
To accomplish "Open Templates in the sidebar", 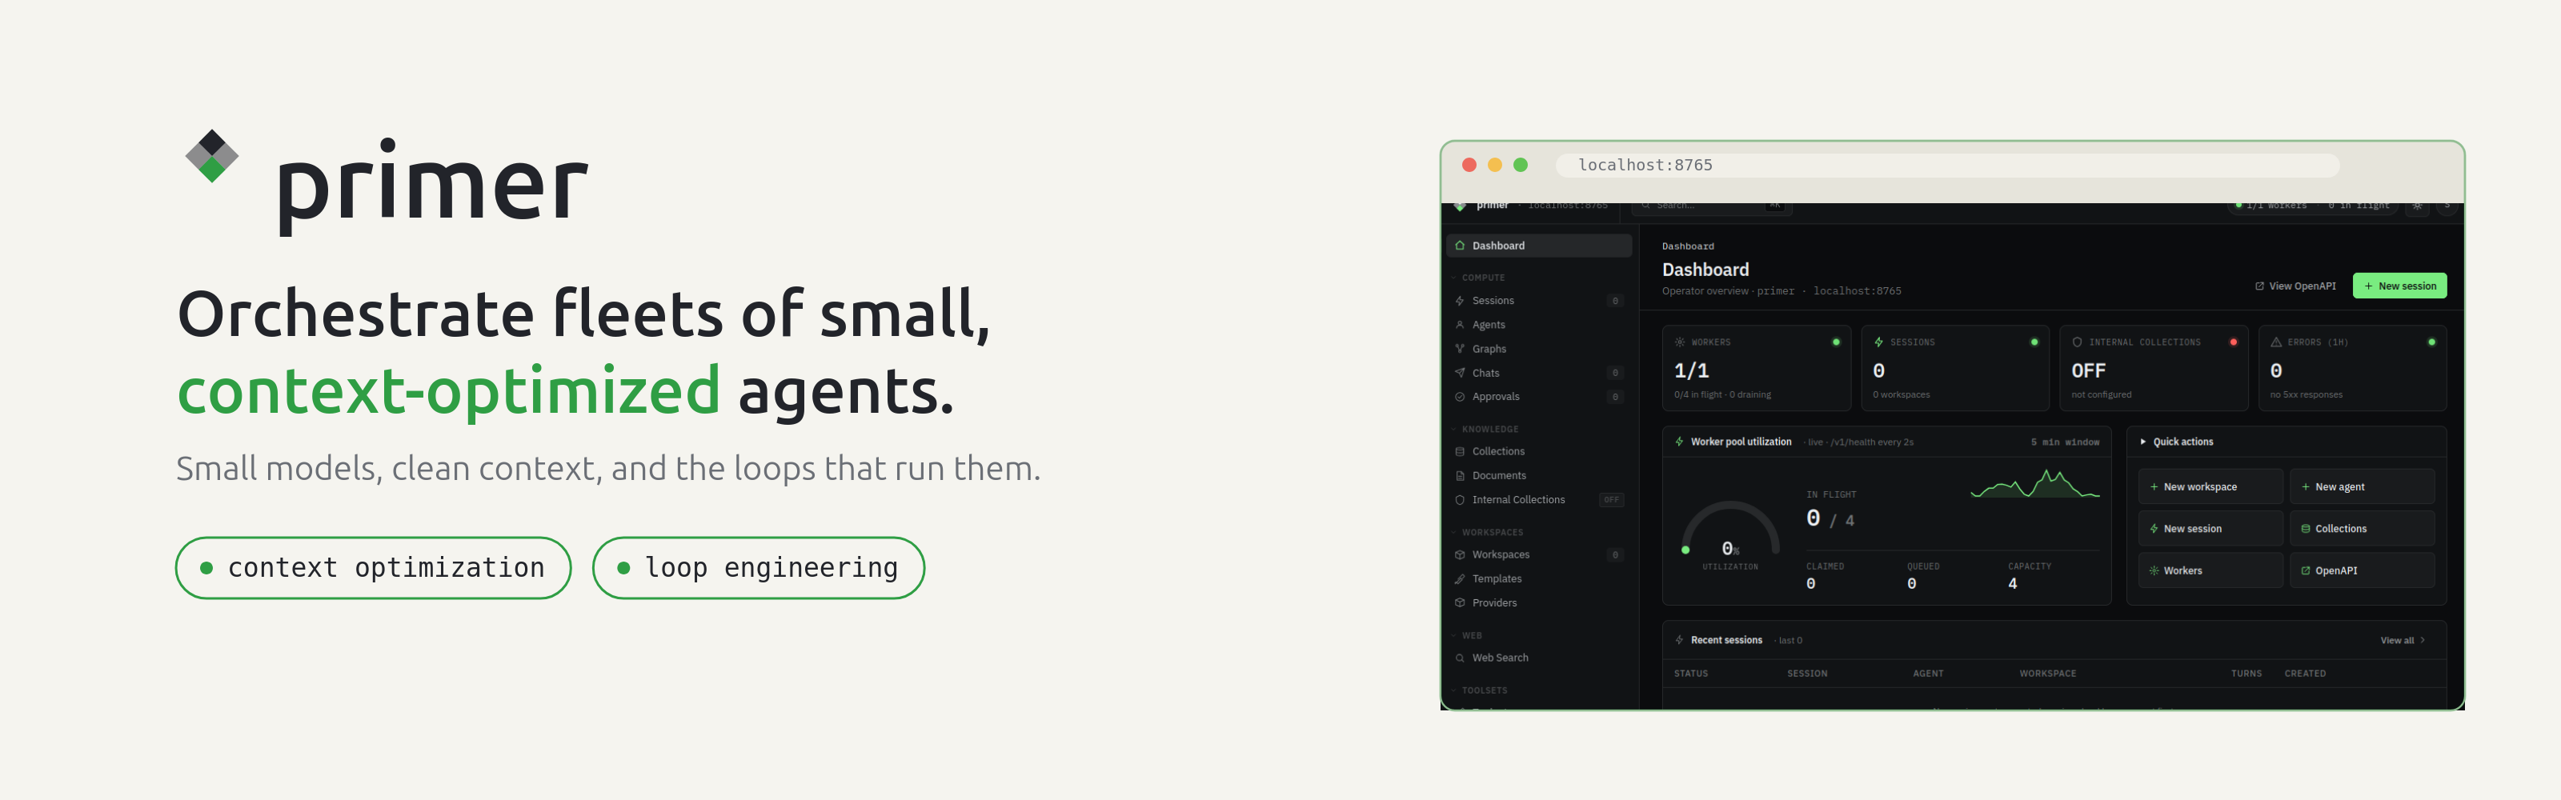I will coord(1539,578).
